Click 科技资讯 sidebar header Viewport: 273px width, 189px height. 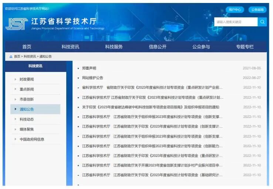coord(36,66)
